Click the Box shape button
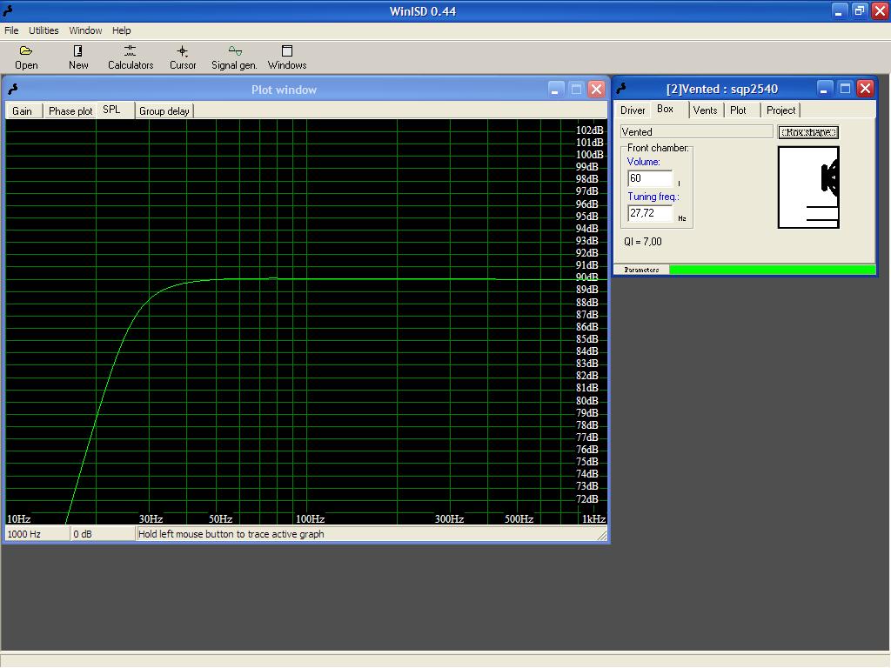 pyautogui.click(x=808, y=132)
